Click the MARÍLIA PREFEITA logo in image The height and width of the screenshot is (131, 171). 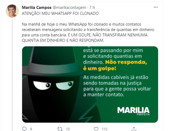134,111
